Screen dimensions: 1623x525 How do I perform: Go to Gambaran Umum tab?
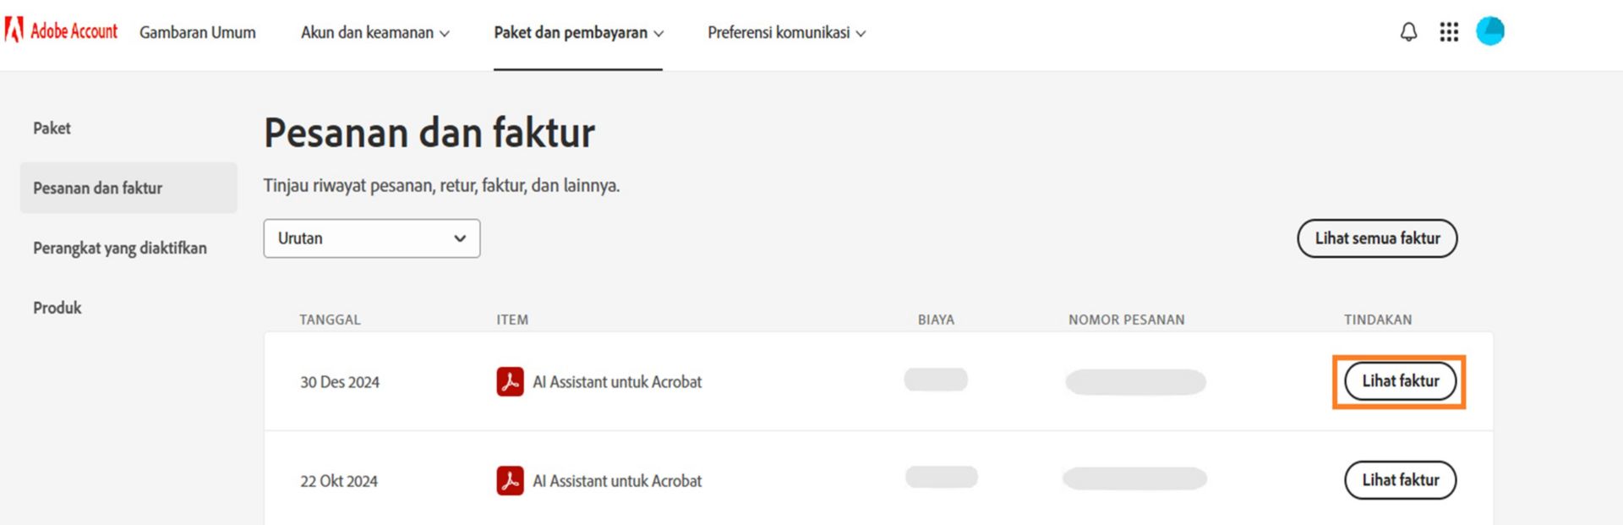click(197, 33)
